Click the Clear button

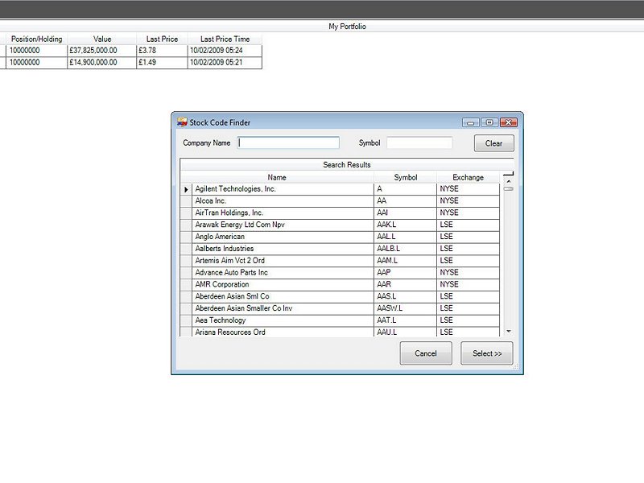(493, 143)
